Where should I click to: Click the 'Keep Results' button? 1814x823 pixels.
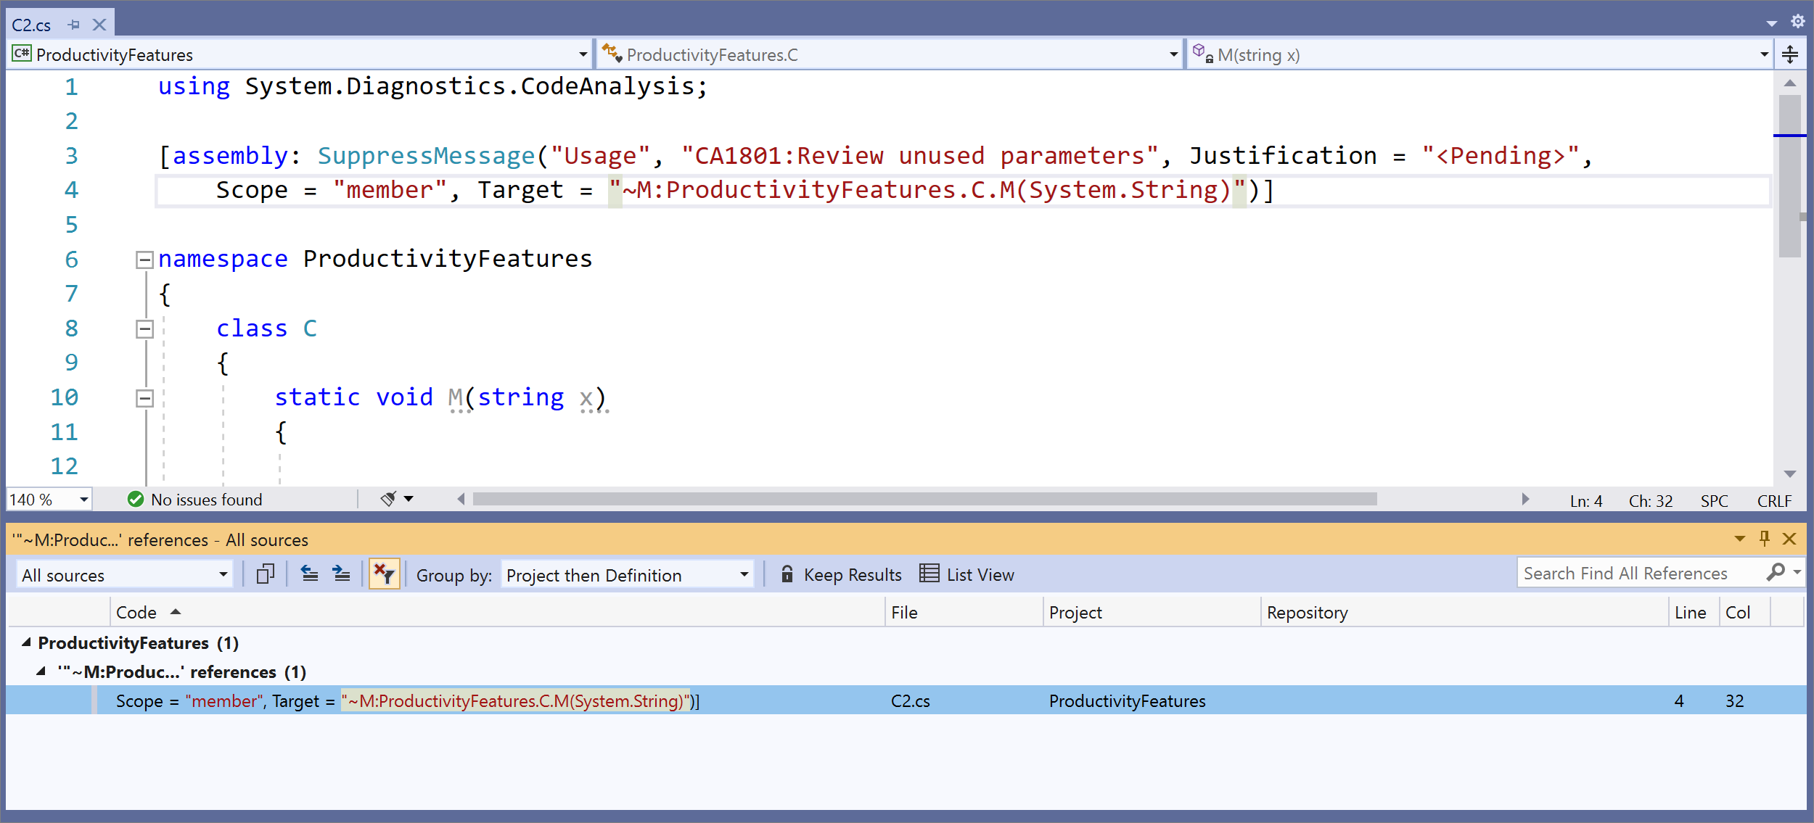point(841,574)
